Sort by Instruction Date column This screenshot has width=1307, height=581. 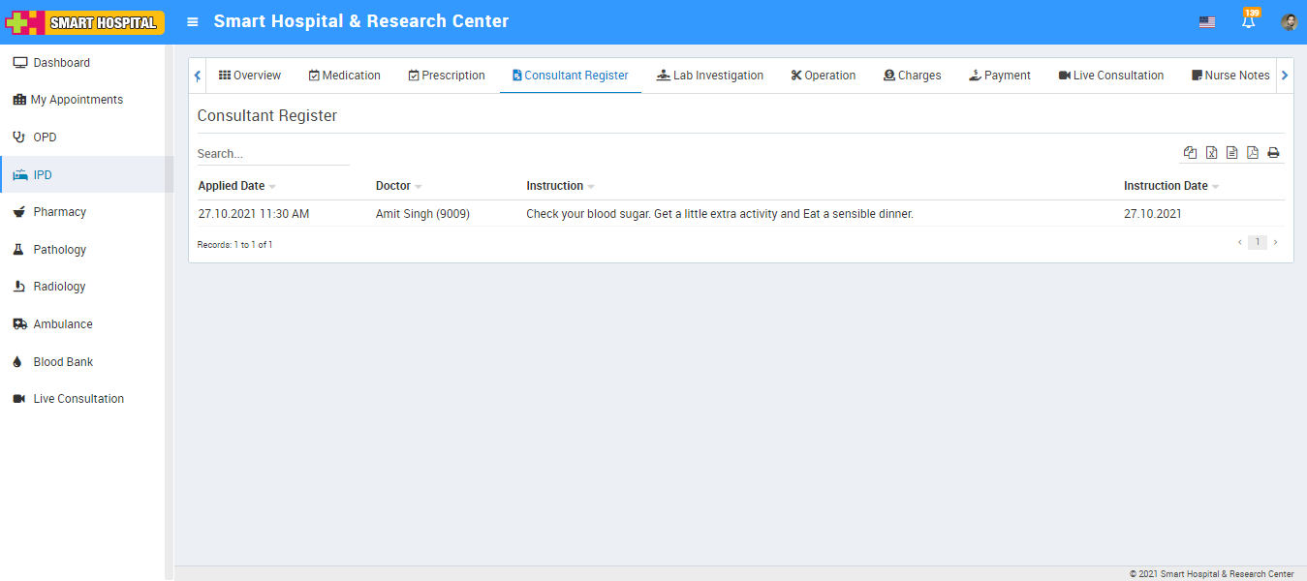pos(1166,186)
